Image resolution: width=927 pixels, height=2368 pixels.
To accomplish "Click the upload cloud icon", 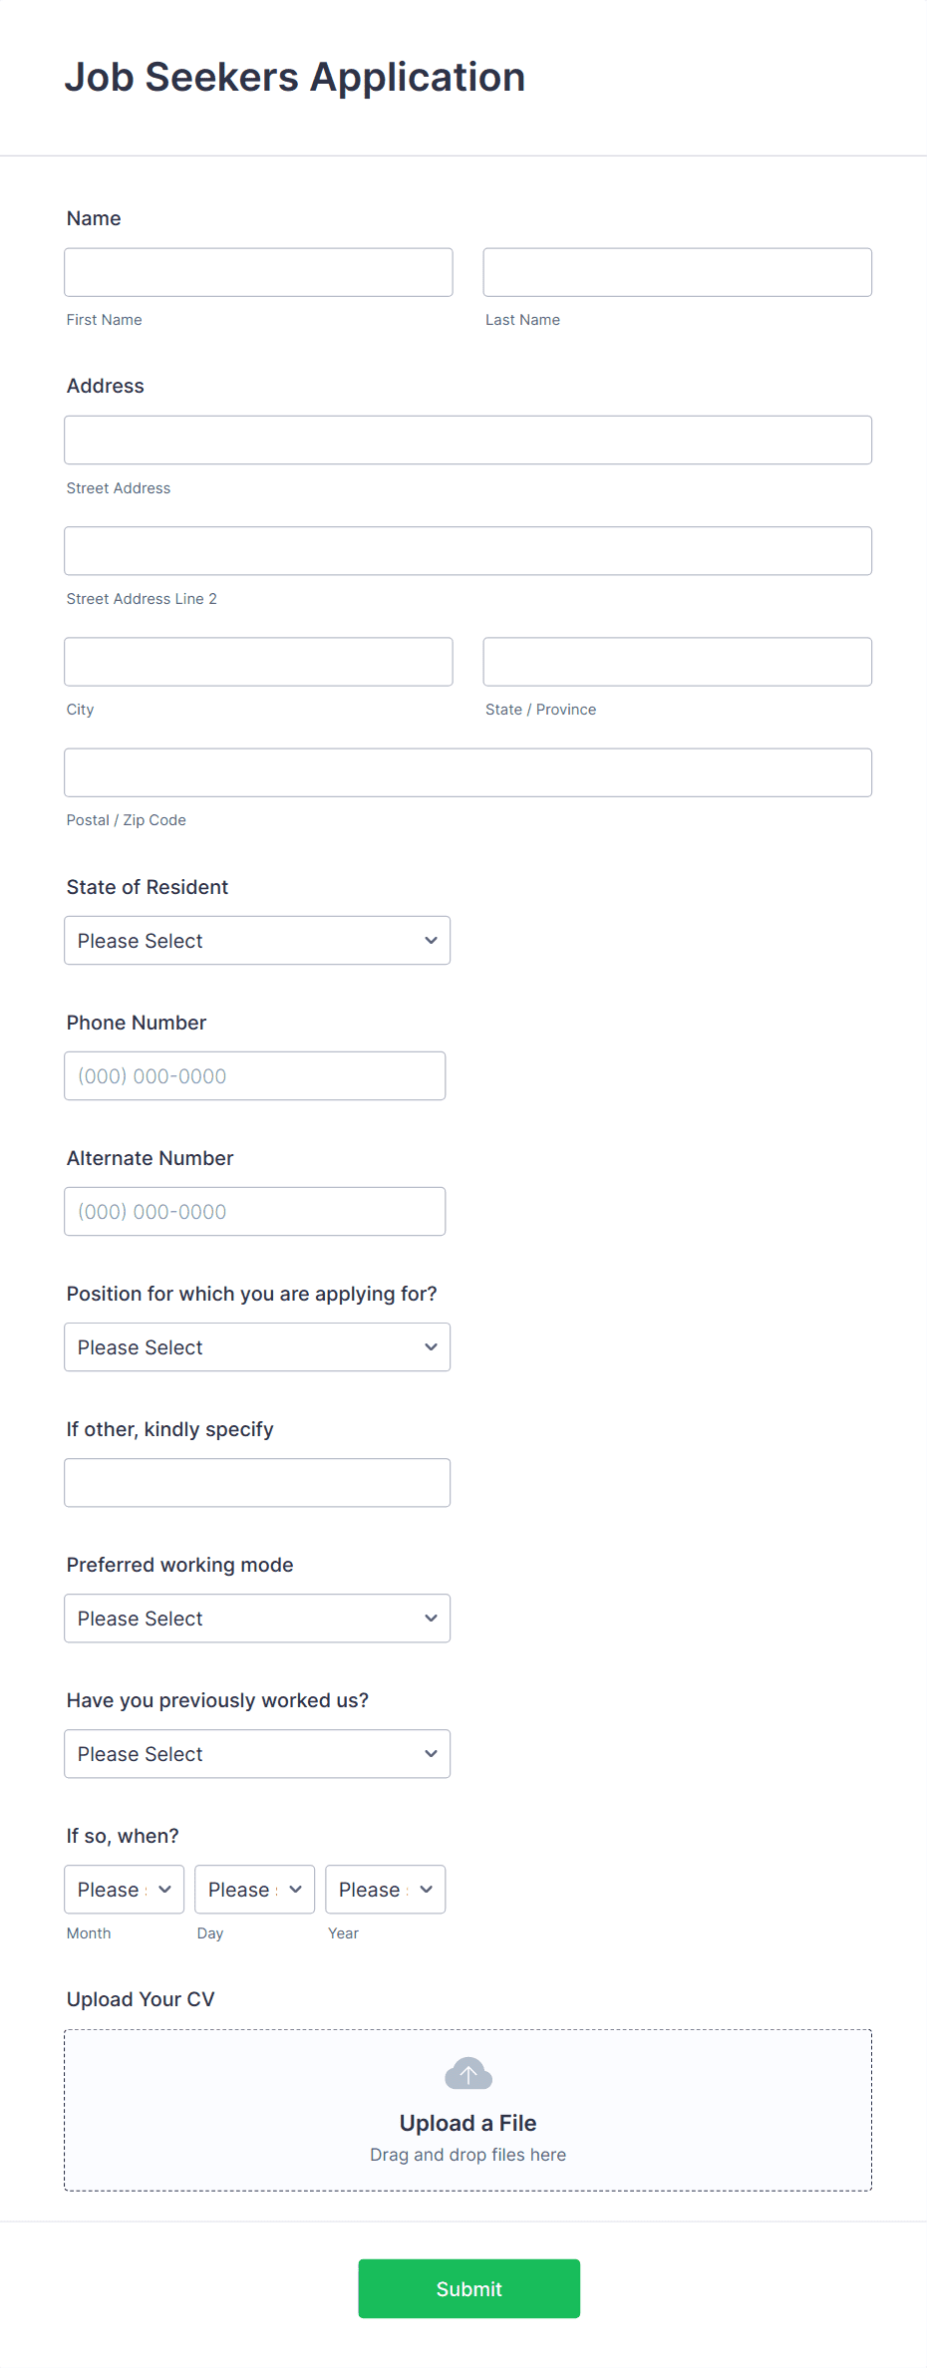I will [467, 2073].
